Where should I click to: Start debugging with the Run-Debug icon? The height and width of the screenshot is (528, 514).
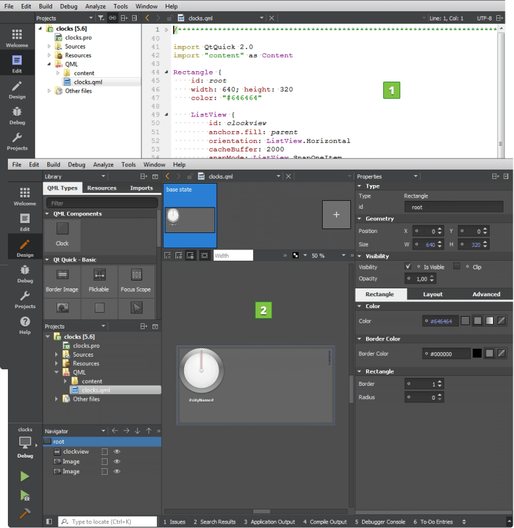click(x=25, y=495)
